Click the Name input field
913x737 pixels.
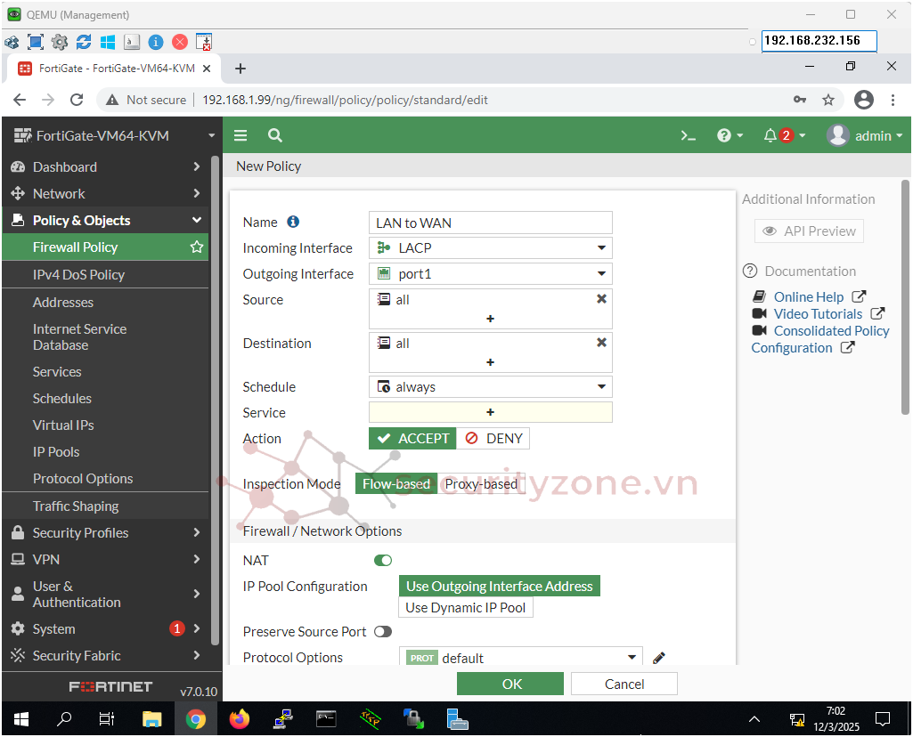(x=491, y=223)
